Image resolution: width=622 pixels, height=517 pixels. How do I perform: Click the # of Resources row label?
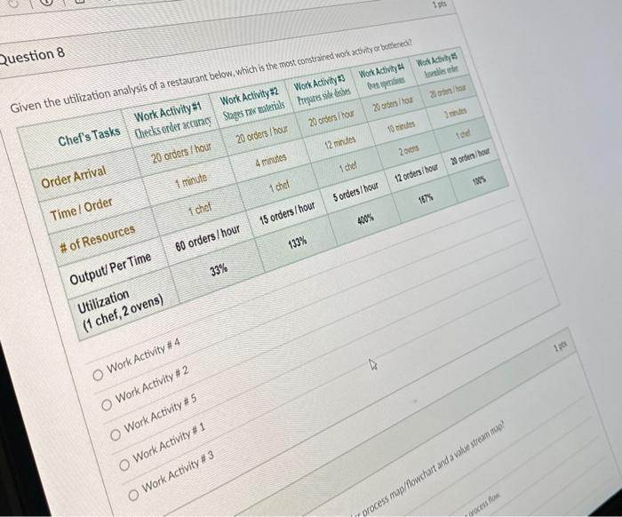(98, 238)
